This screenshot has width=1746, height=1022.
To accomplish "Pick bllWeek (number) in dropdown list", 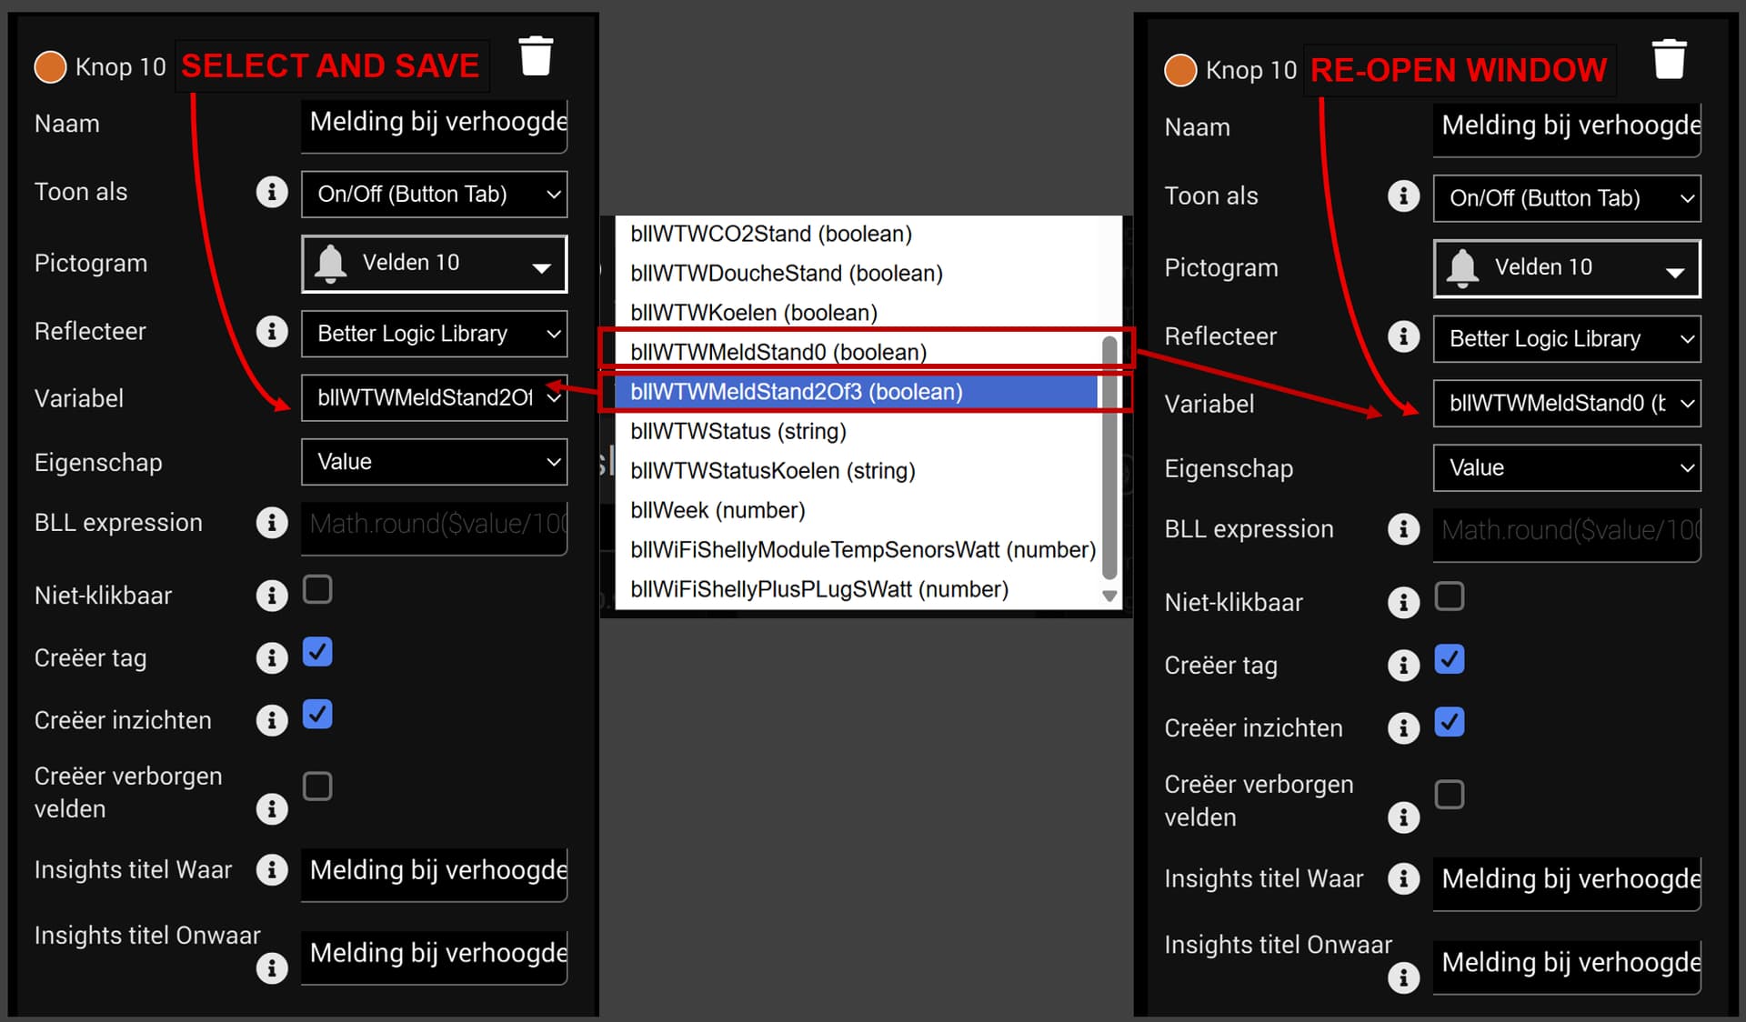I will click(x=717, y=510).
